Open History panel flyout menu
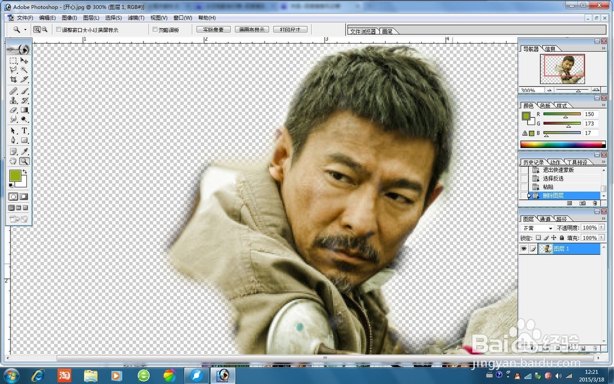This screenshot has height=384, width=614. 604,162
